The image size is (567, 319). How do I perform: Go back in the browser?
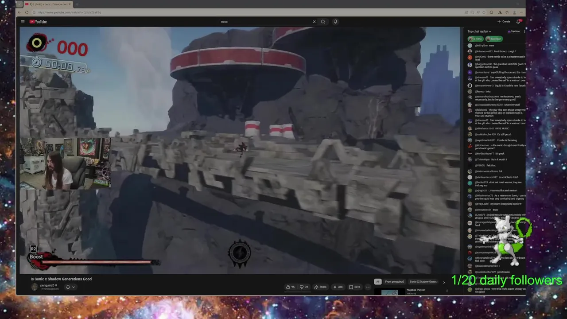[x=19, y=12]
